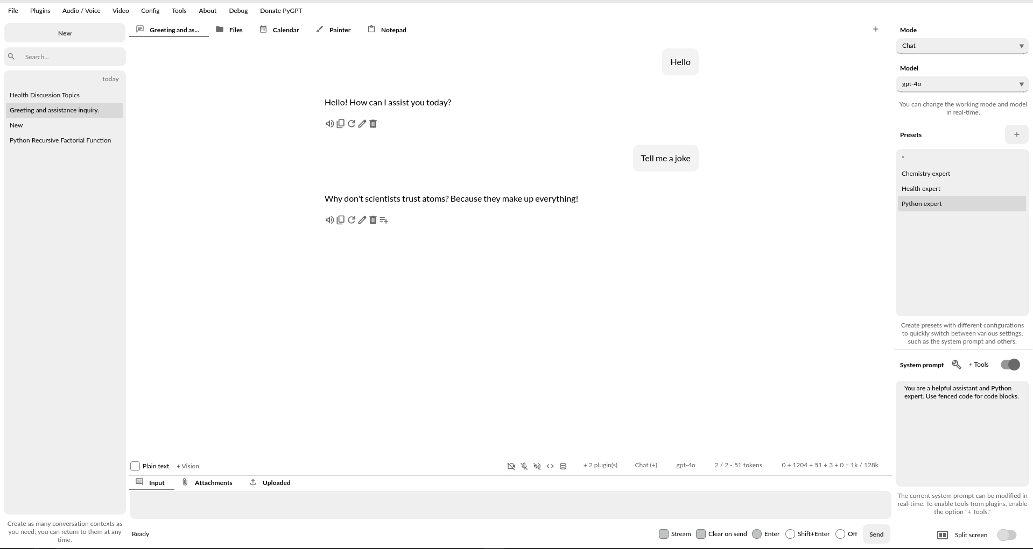Regenerate the joke response
Image resolution: width=1033 pixels, height=549 pixels.
click(352, 220)
